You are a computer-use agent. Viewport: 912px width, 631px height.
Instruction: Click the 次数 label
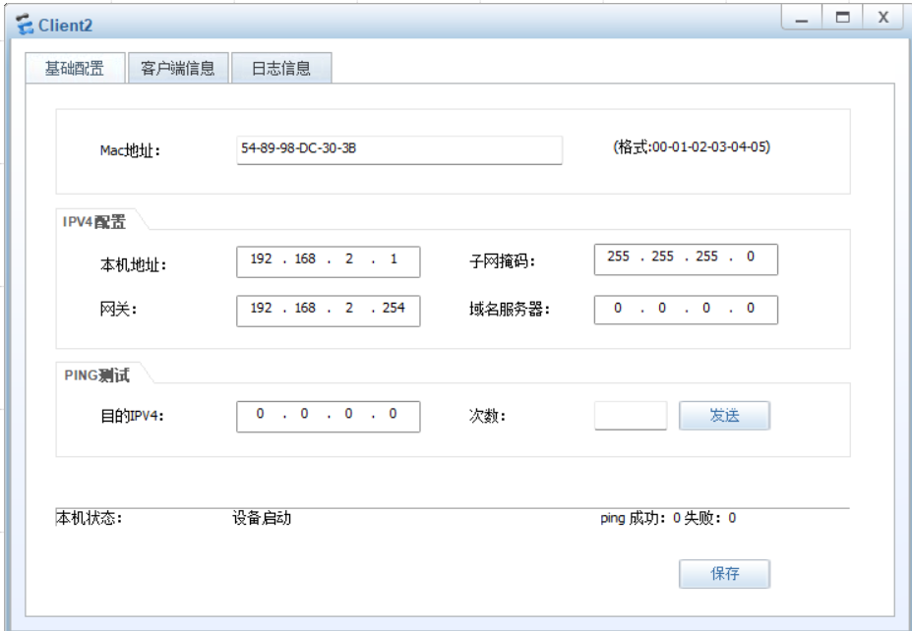(x=487, y=416)
